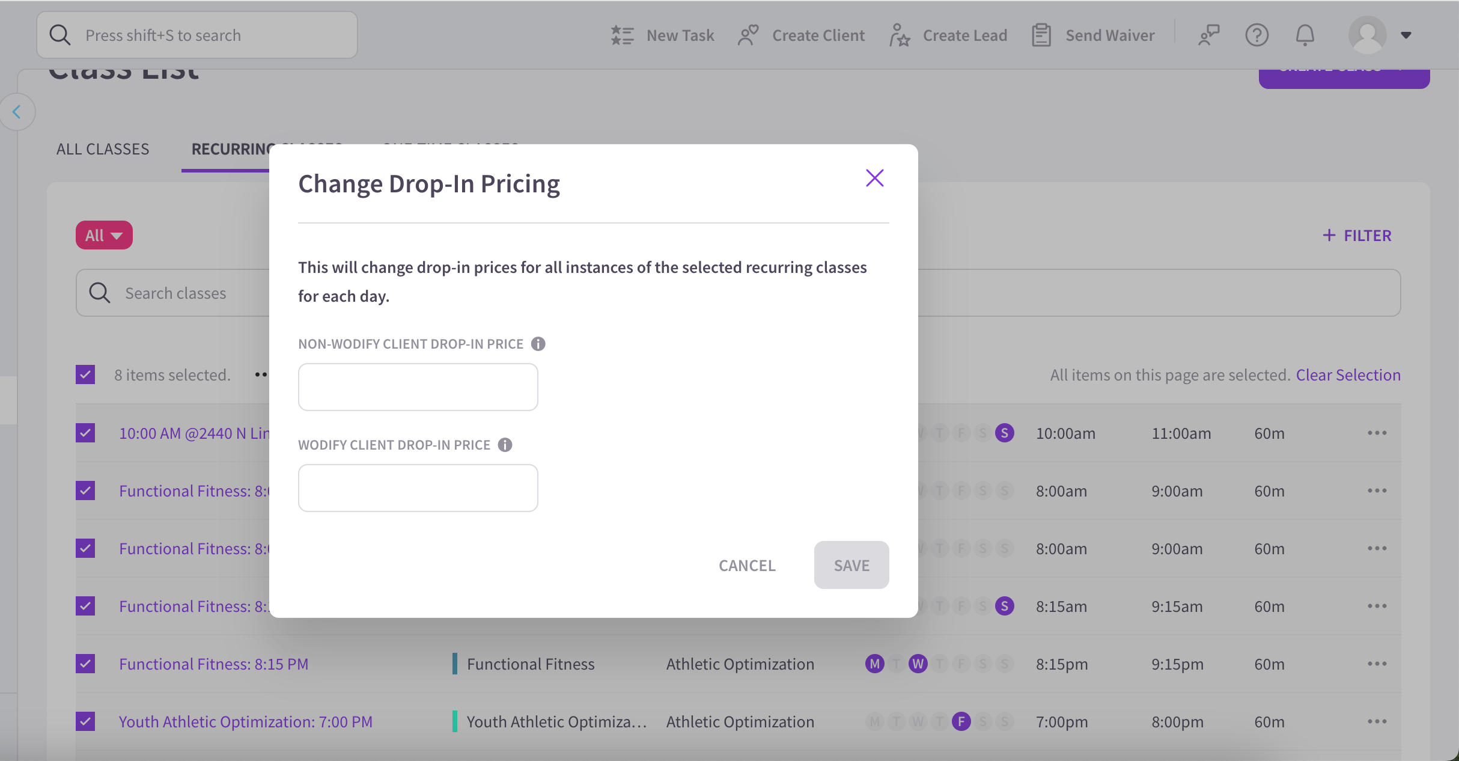
Task: Open the notifications bell
Action: point(1305,35)
